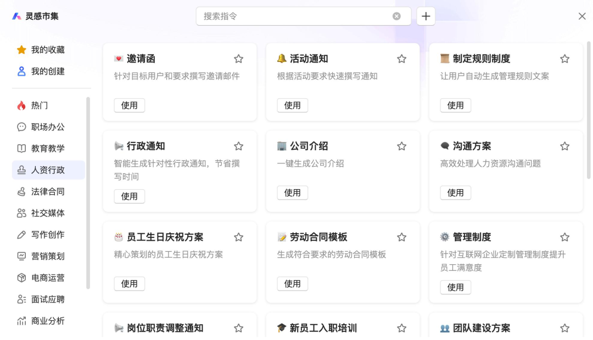Screen dimensions: 593x340
Task: Open 电商运营 category
Action: point(48,278)
